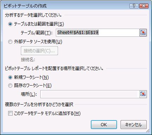Viewport: 152px width, 135px height.
Task: Close the ピボットテーブルの作成 dialog
Action: click(144, 6)
